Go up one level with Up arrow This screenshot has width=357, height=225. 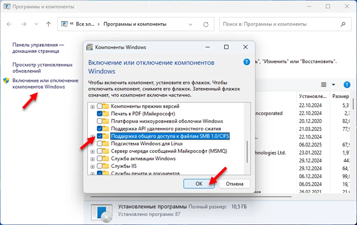point(49,24)
